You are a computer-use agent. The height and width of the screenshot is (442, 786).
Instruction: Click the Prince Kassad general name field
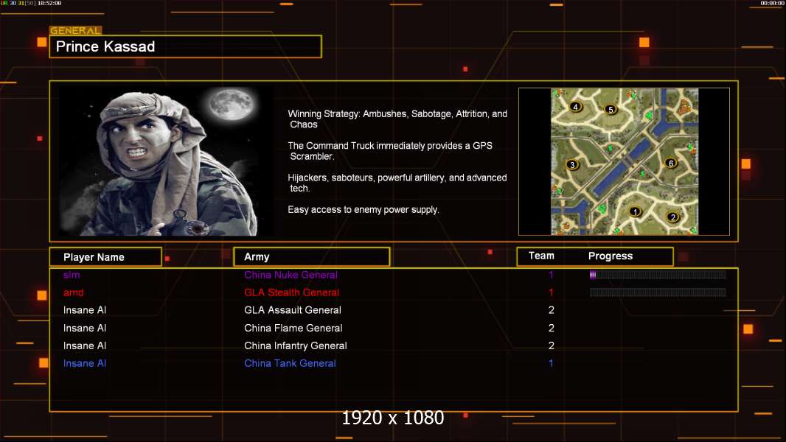[186, 46]
